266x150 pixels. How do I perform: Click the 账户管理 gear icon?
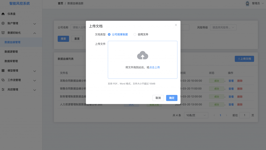tap(3, 23)
